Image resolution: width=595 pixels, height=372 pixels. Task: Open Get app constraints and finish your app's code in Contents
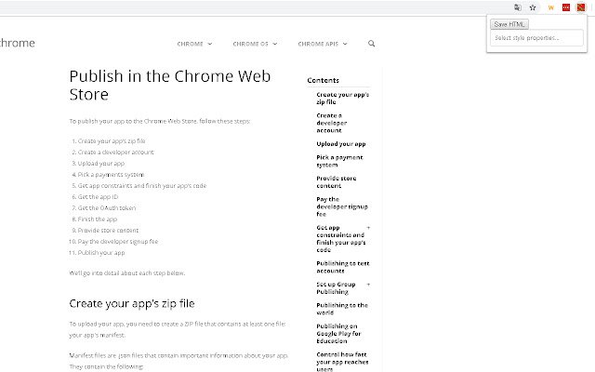[341, 239]
